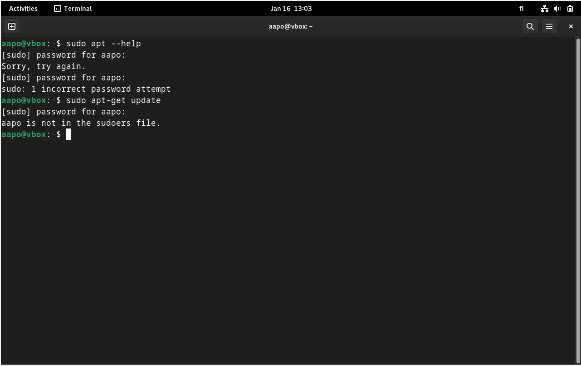Click the 'Terminal' label in top bar
Viewport: 581px width, 366px height.
(78, 9)
